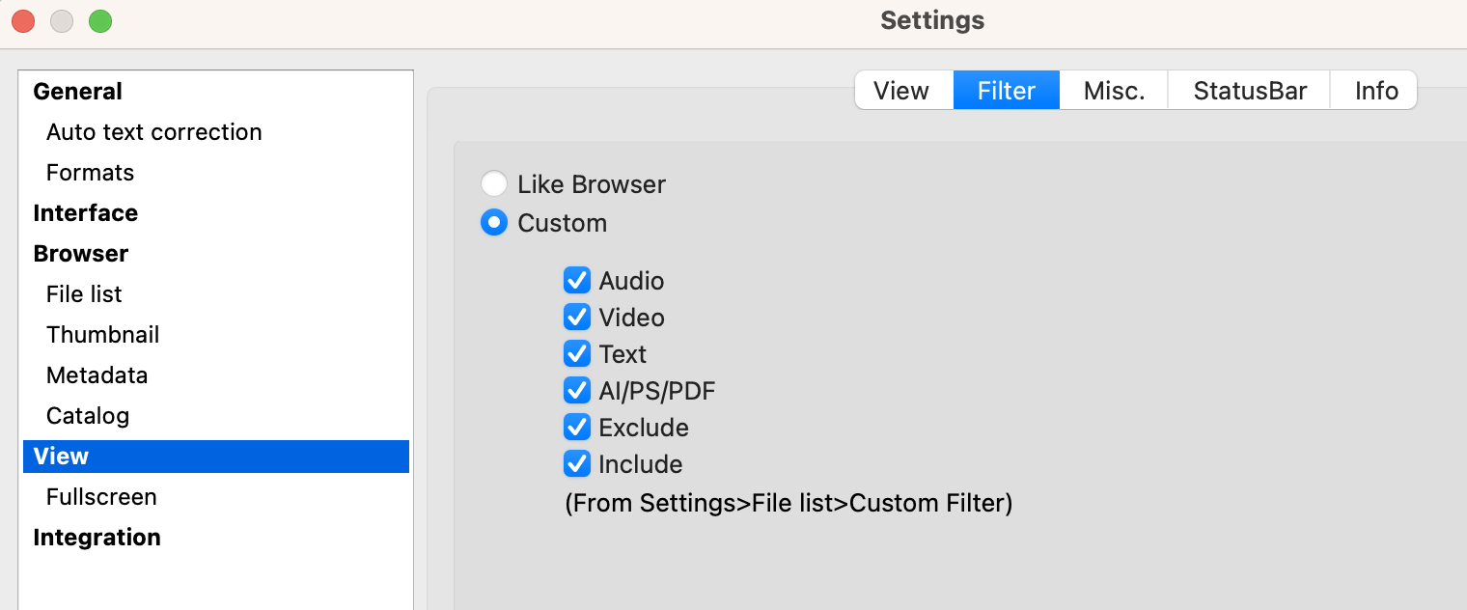The image size is (1467, 610).
Task: Toggle the Text filter checkbox
Action: [577, 354]
